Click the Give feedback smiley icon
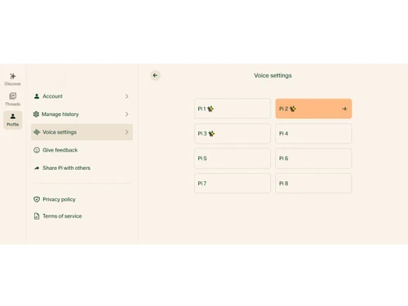408x306 pixels. point(37,150)
